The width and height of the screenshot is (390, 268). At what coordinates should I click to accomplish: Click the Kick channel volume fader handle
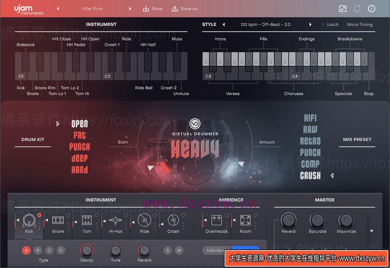pos(18,221)
